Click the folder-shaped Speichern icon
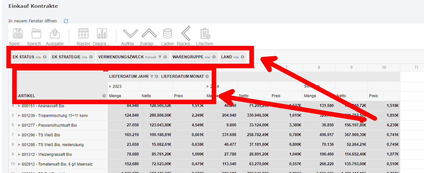The width and height of the screenshot is (424, 173). pyautogui.click(x=36, y=34)
